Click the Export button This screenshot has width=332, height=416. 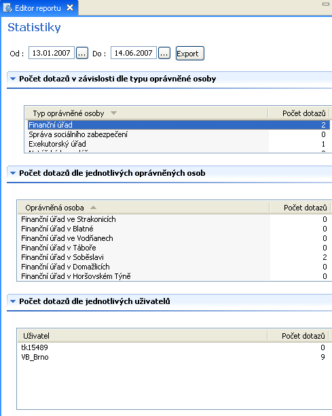coord(189,54)
